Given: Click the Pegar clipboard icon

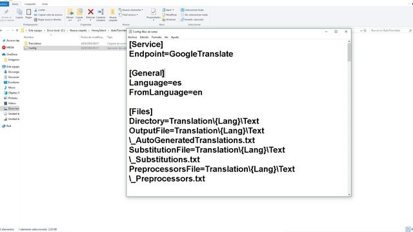Looking at the screenshot, I should 28,12.
